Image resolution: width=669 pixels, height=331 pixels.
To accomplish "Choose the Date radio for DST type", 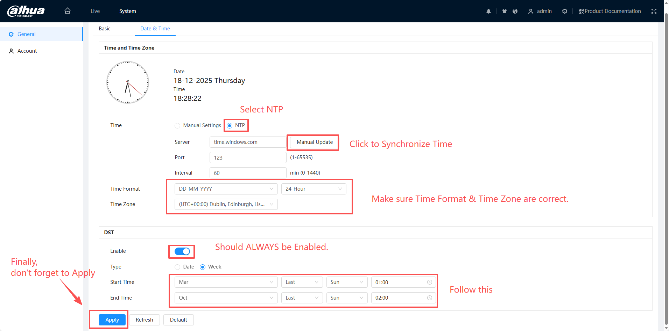I will [177, 267].
